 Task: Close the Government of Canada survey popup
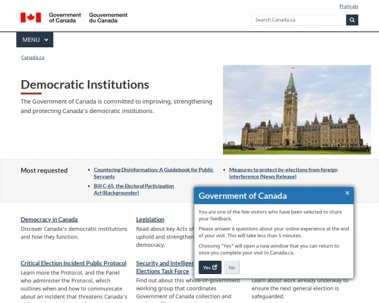(347, 193)
